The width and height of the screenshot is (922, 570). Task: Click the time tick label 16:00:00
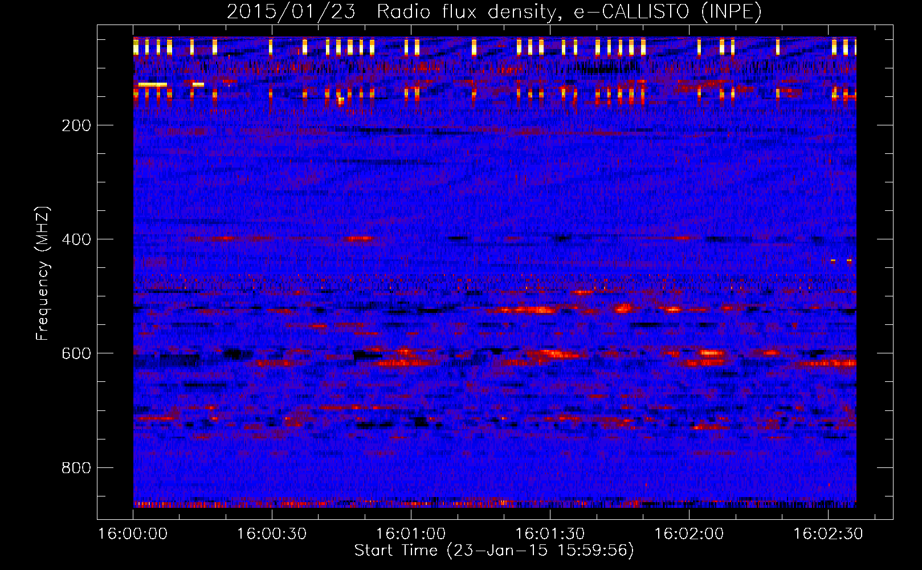pos(133,534)
